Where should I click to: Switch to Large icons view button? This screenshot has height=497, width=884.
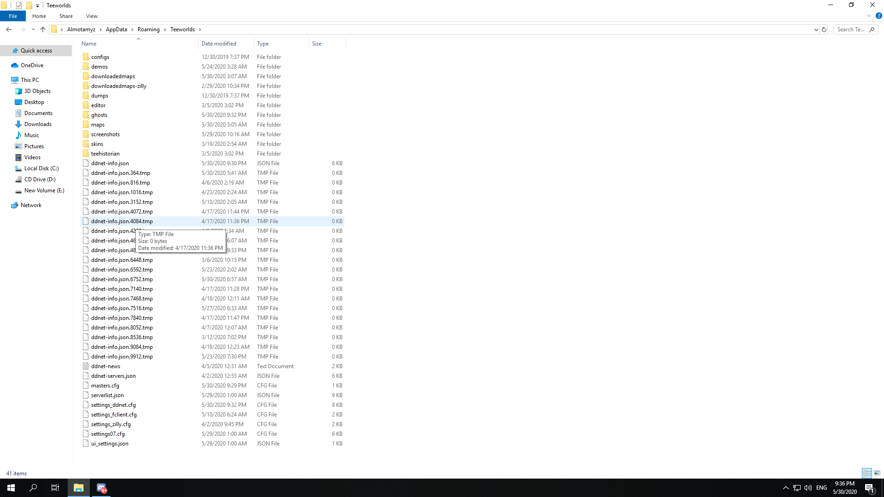point(877,473)
